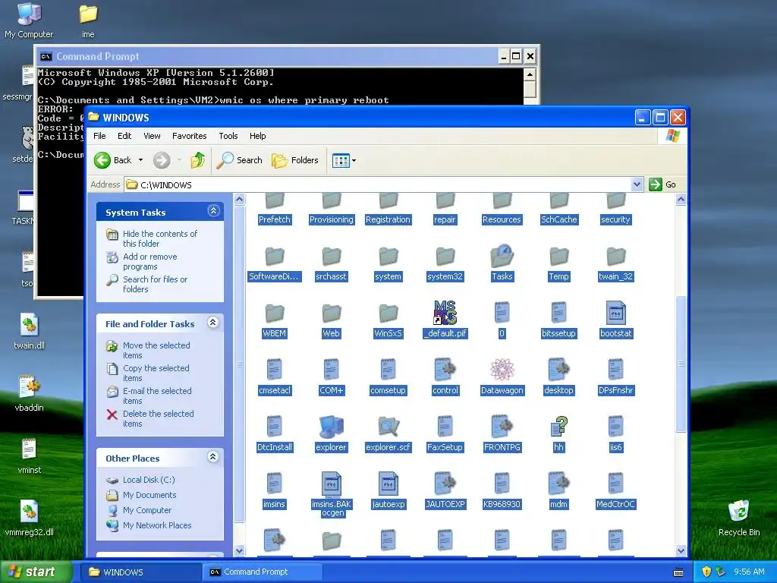Select the explorer.scf file icon
Viewport: 777px width, 583px height.
pos(388,427)
